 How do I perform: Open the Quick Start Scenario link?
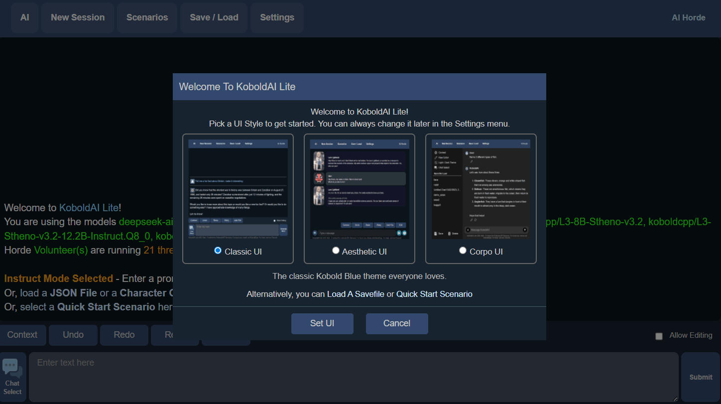point(434,294)
